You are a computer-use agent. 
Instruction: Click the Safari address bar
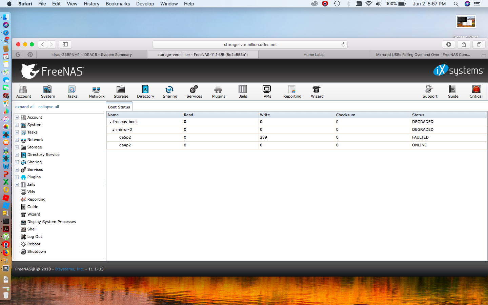pos(250,44)
